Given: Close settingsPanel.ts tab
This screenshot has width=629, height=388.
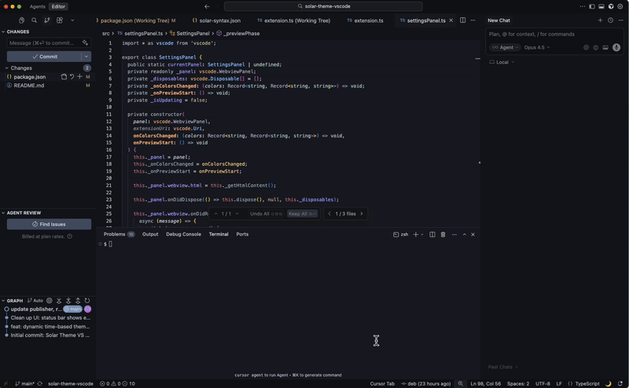Looking at the screenshot, I should pos(451,20).
